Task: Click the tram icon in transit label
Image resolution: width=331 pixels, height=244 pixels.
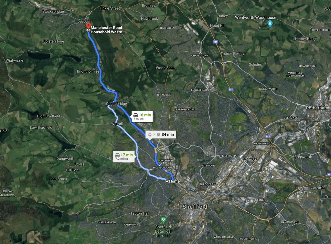Action: (150, 135)
